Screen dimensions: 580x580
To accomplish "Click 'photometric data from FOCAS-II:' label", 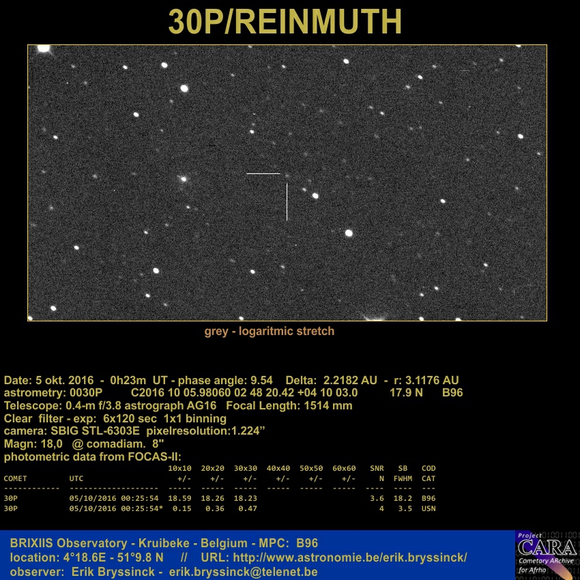I will [93, 456].
